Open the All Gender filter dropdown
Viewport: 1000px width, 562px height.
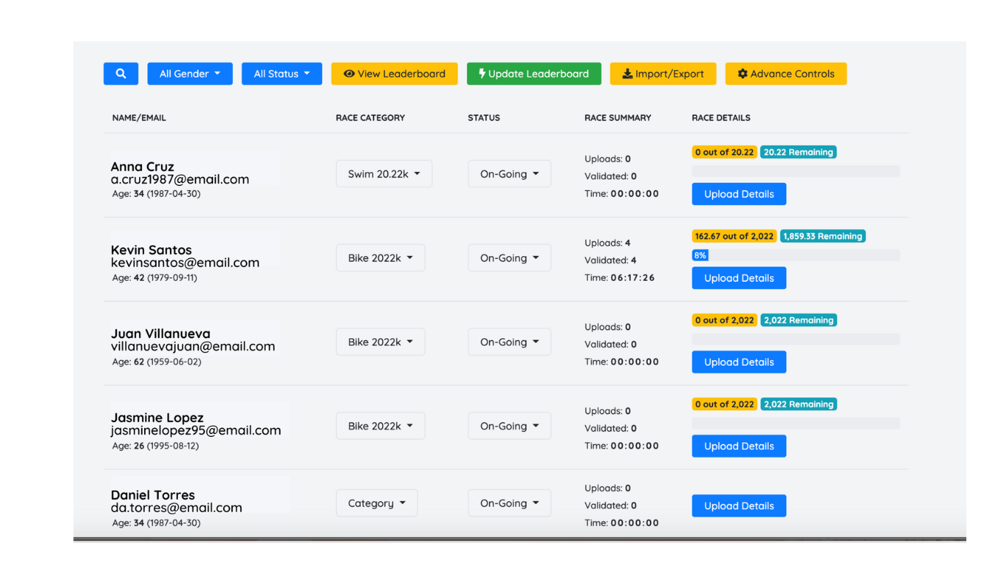point(190,74)
